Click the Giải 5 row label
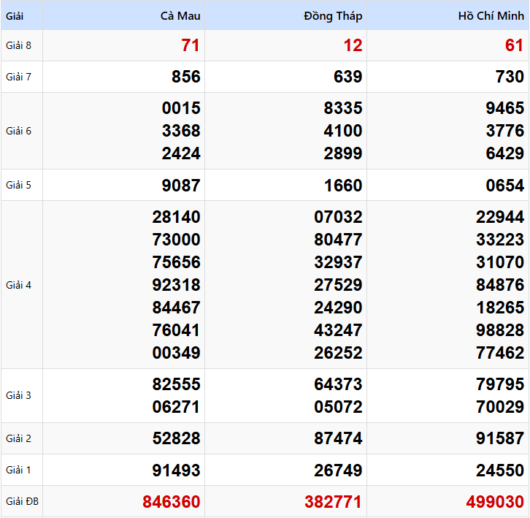 (x=18, y=185)
